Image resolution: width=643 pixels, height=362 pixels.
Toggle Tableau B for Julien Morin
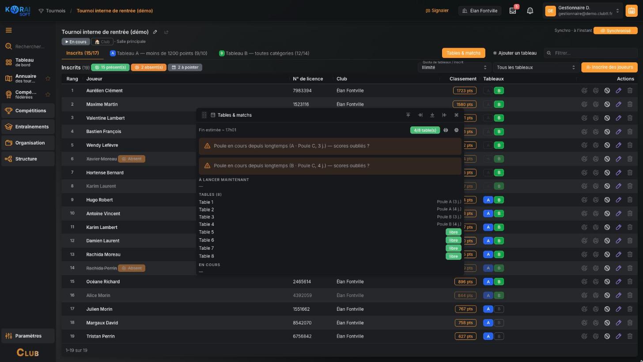coord(499,309)
